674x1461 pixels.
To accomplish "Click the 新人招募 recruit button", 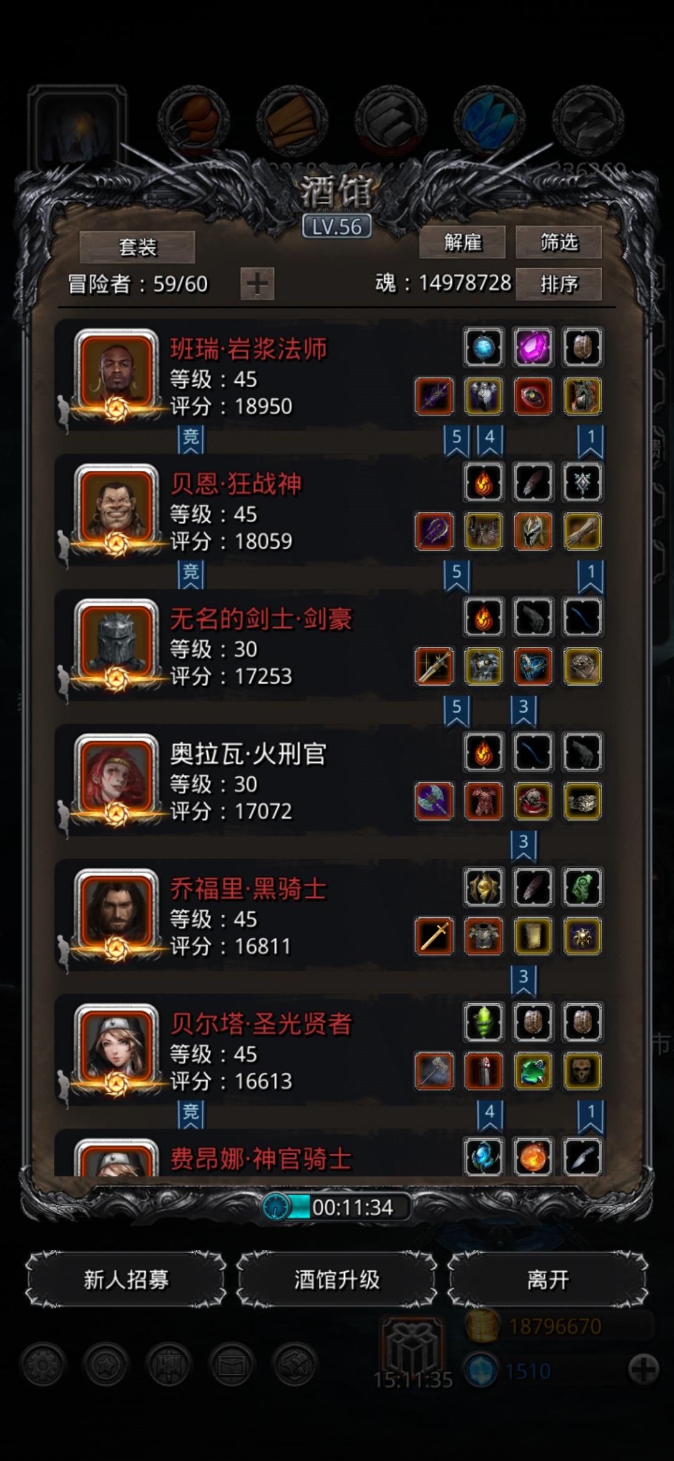I will pyautogui.click(x=125, y=1279).
